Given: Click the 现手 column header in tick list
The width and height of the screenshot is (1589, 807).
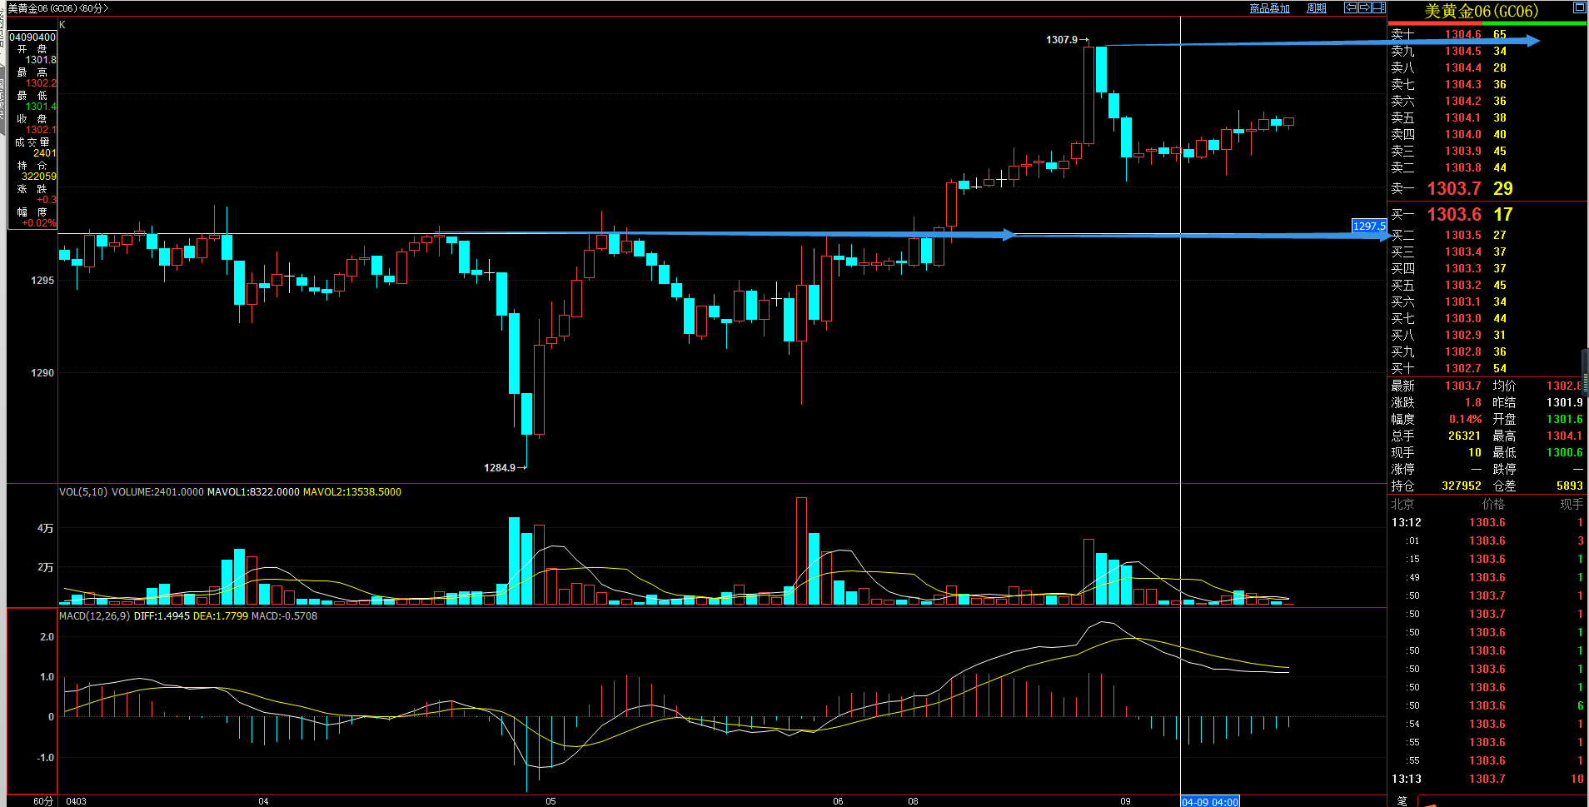Looking at the screenshot, I should click(x=1572, y=504).
